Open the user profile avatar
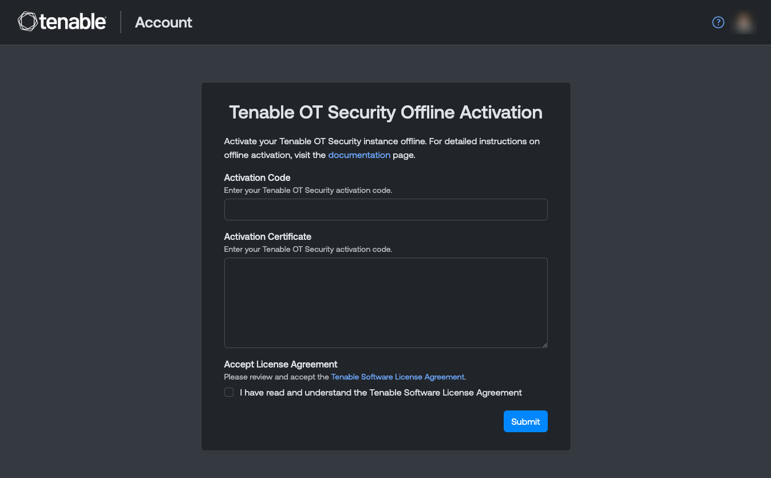 click(744, 22)
